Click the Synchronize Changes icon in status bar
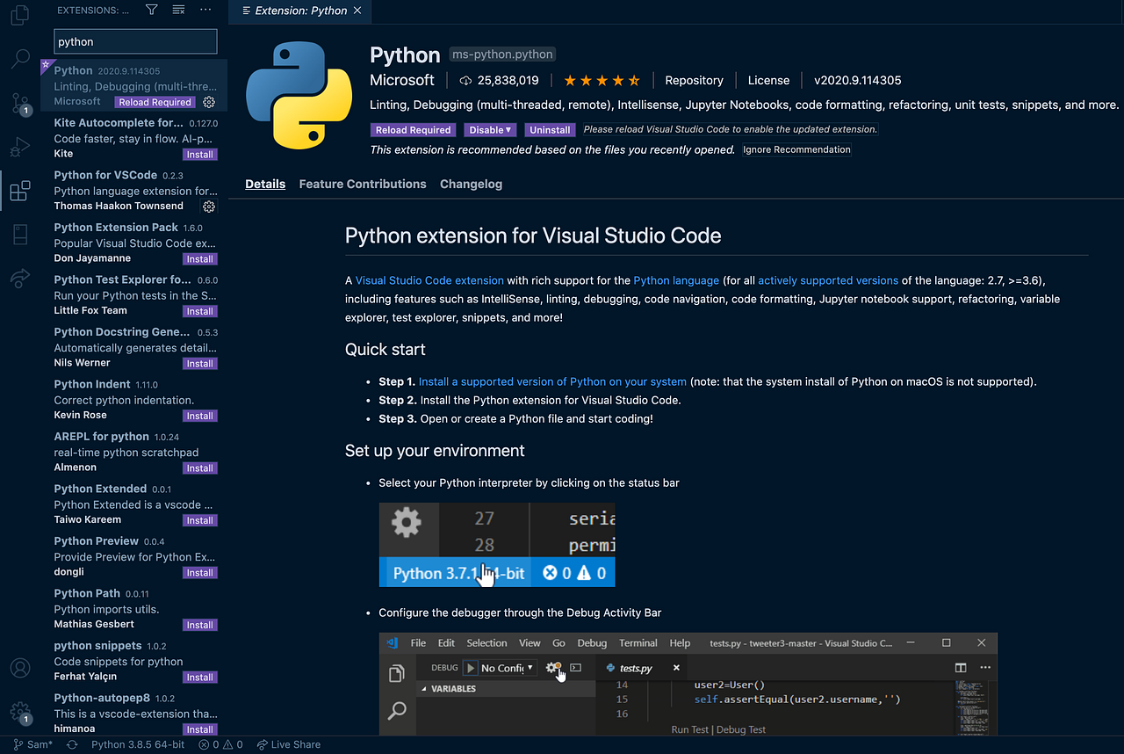 click(72, 744)
